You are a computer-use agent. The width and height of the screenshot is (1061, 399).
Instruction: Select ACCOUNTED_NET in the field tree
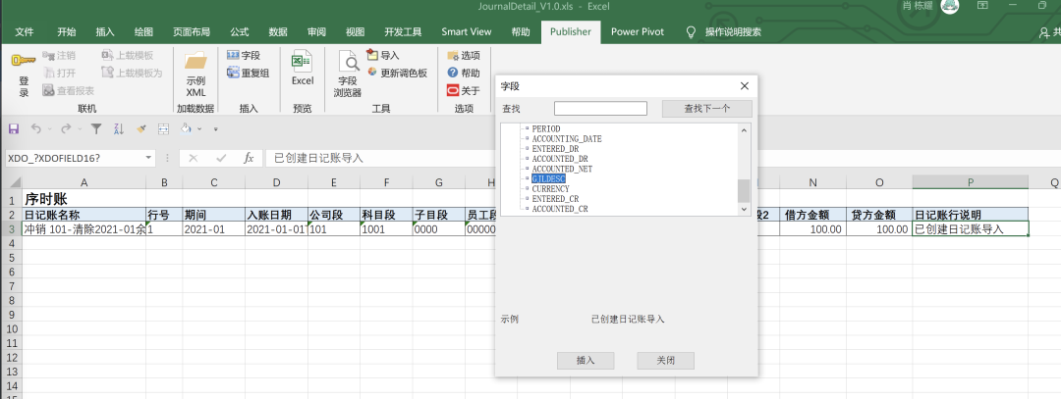point(562,169)
